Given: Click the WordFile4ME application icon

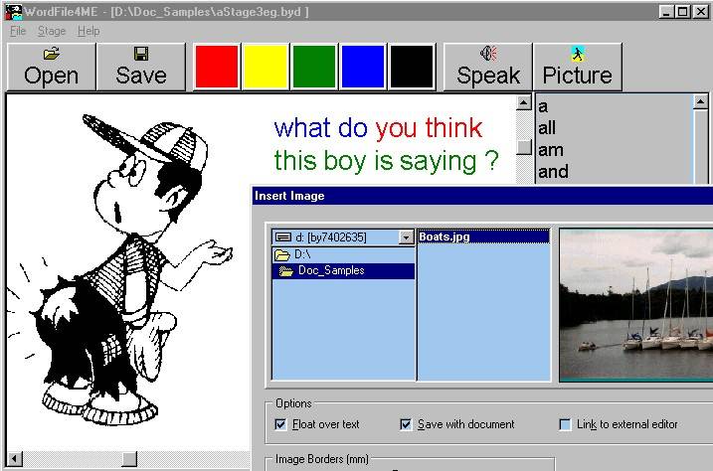Looking at the screenshot, I should [x=13, y=11].
